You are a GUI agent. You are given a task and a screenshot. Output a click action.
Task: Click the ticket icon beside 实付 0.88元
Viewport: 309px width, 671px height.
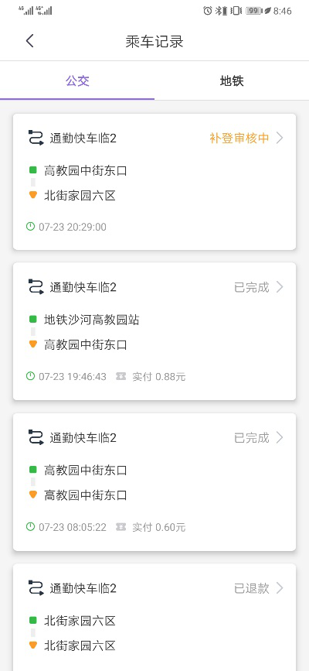(121, 377)
